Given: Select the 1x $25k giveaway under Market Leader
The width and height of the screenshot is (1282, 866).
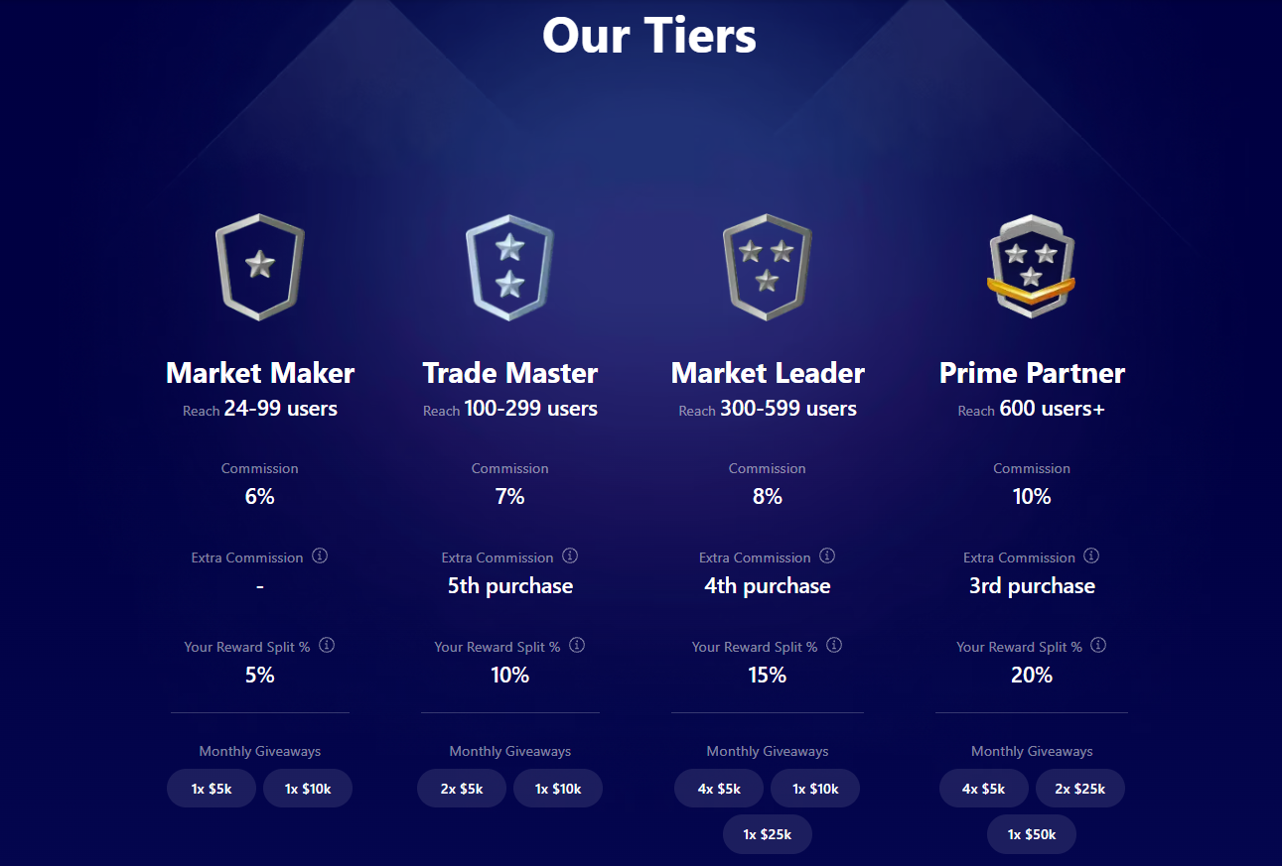Looking at the screenshot, I should point(767,834).
